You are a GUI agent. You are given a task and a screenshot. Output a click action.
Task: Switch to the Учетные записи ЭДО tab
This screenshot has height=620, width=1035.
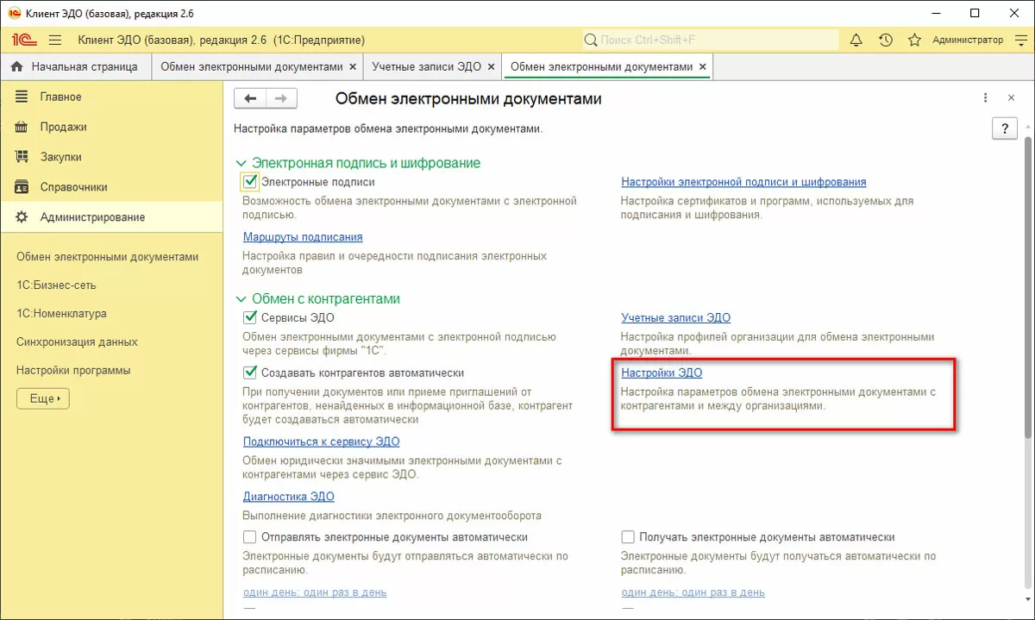pyautogui.click(x=426, y=66)
